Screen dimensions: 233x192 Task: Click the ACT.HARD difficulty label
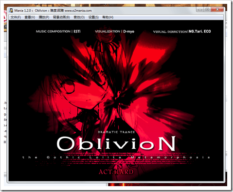pyautogui.click(x=116, y=172)
